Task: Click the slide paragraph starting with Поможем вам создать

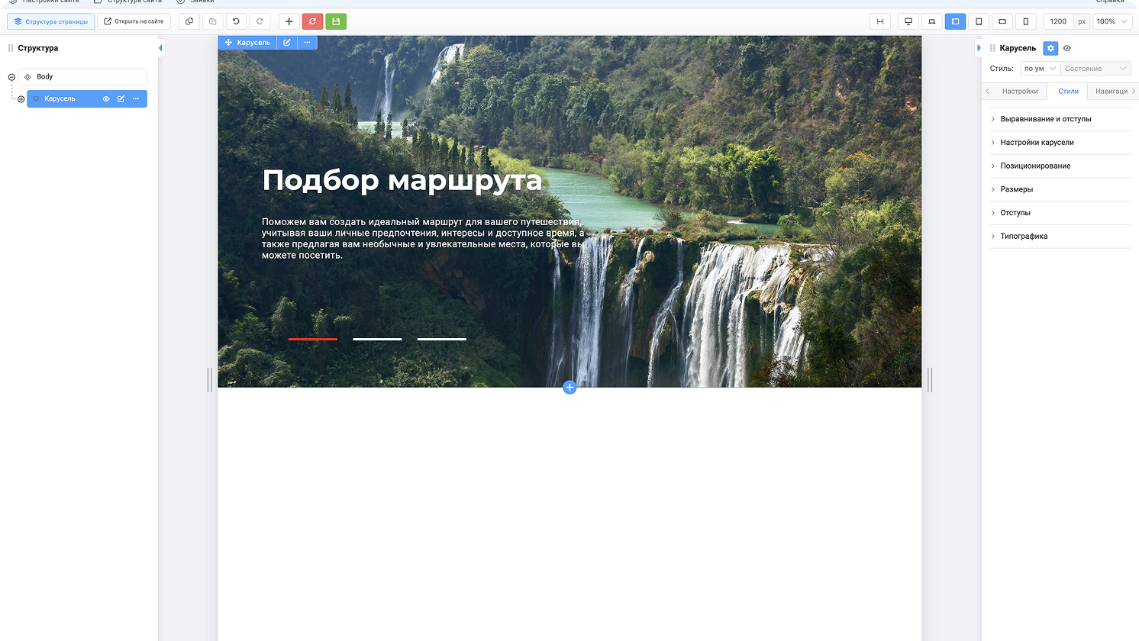Action: point(424,239)
